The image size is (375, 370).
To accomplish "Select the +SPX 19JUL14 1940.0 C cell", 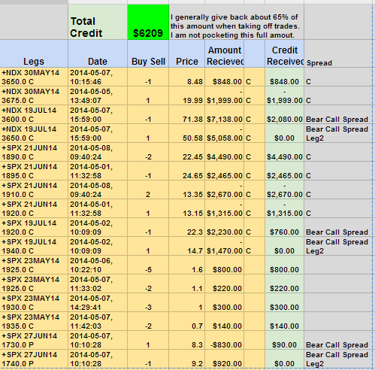I will [34, 246].
